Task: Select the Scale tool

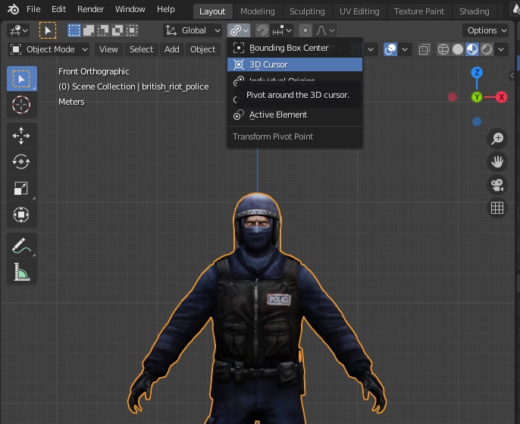Action: coord(21,188)
